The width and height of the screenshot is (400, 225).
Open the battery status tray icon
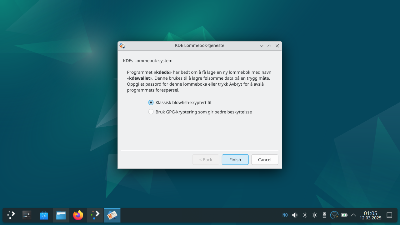(344, 215)
